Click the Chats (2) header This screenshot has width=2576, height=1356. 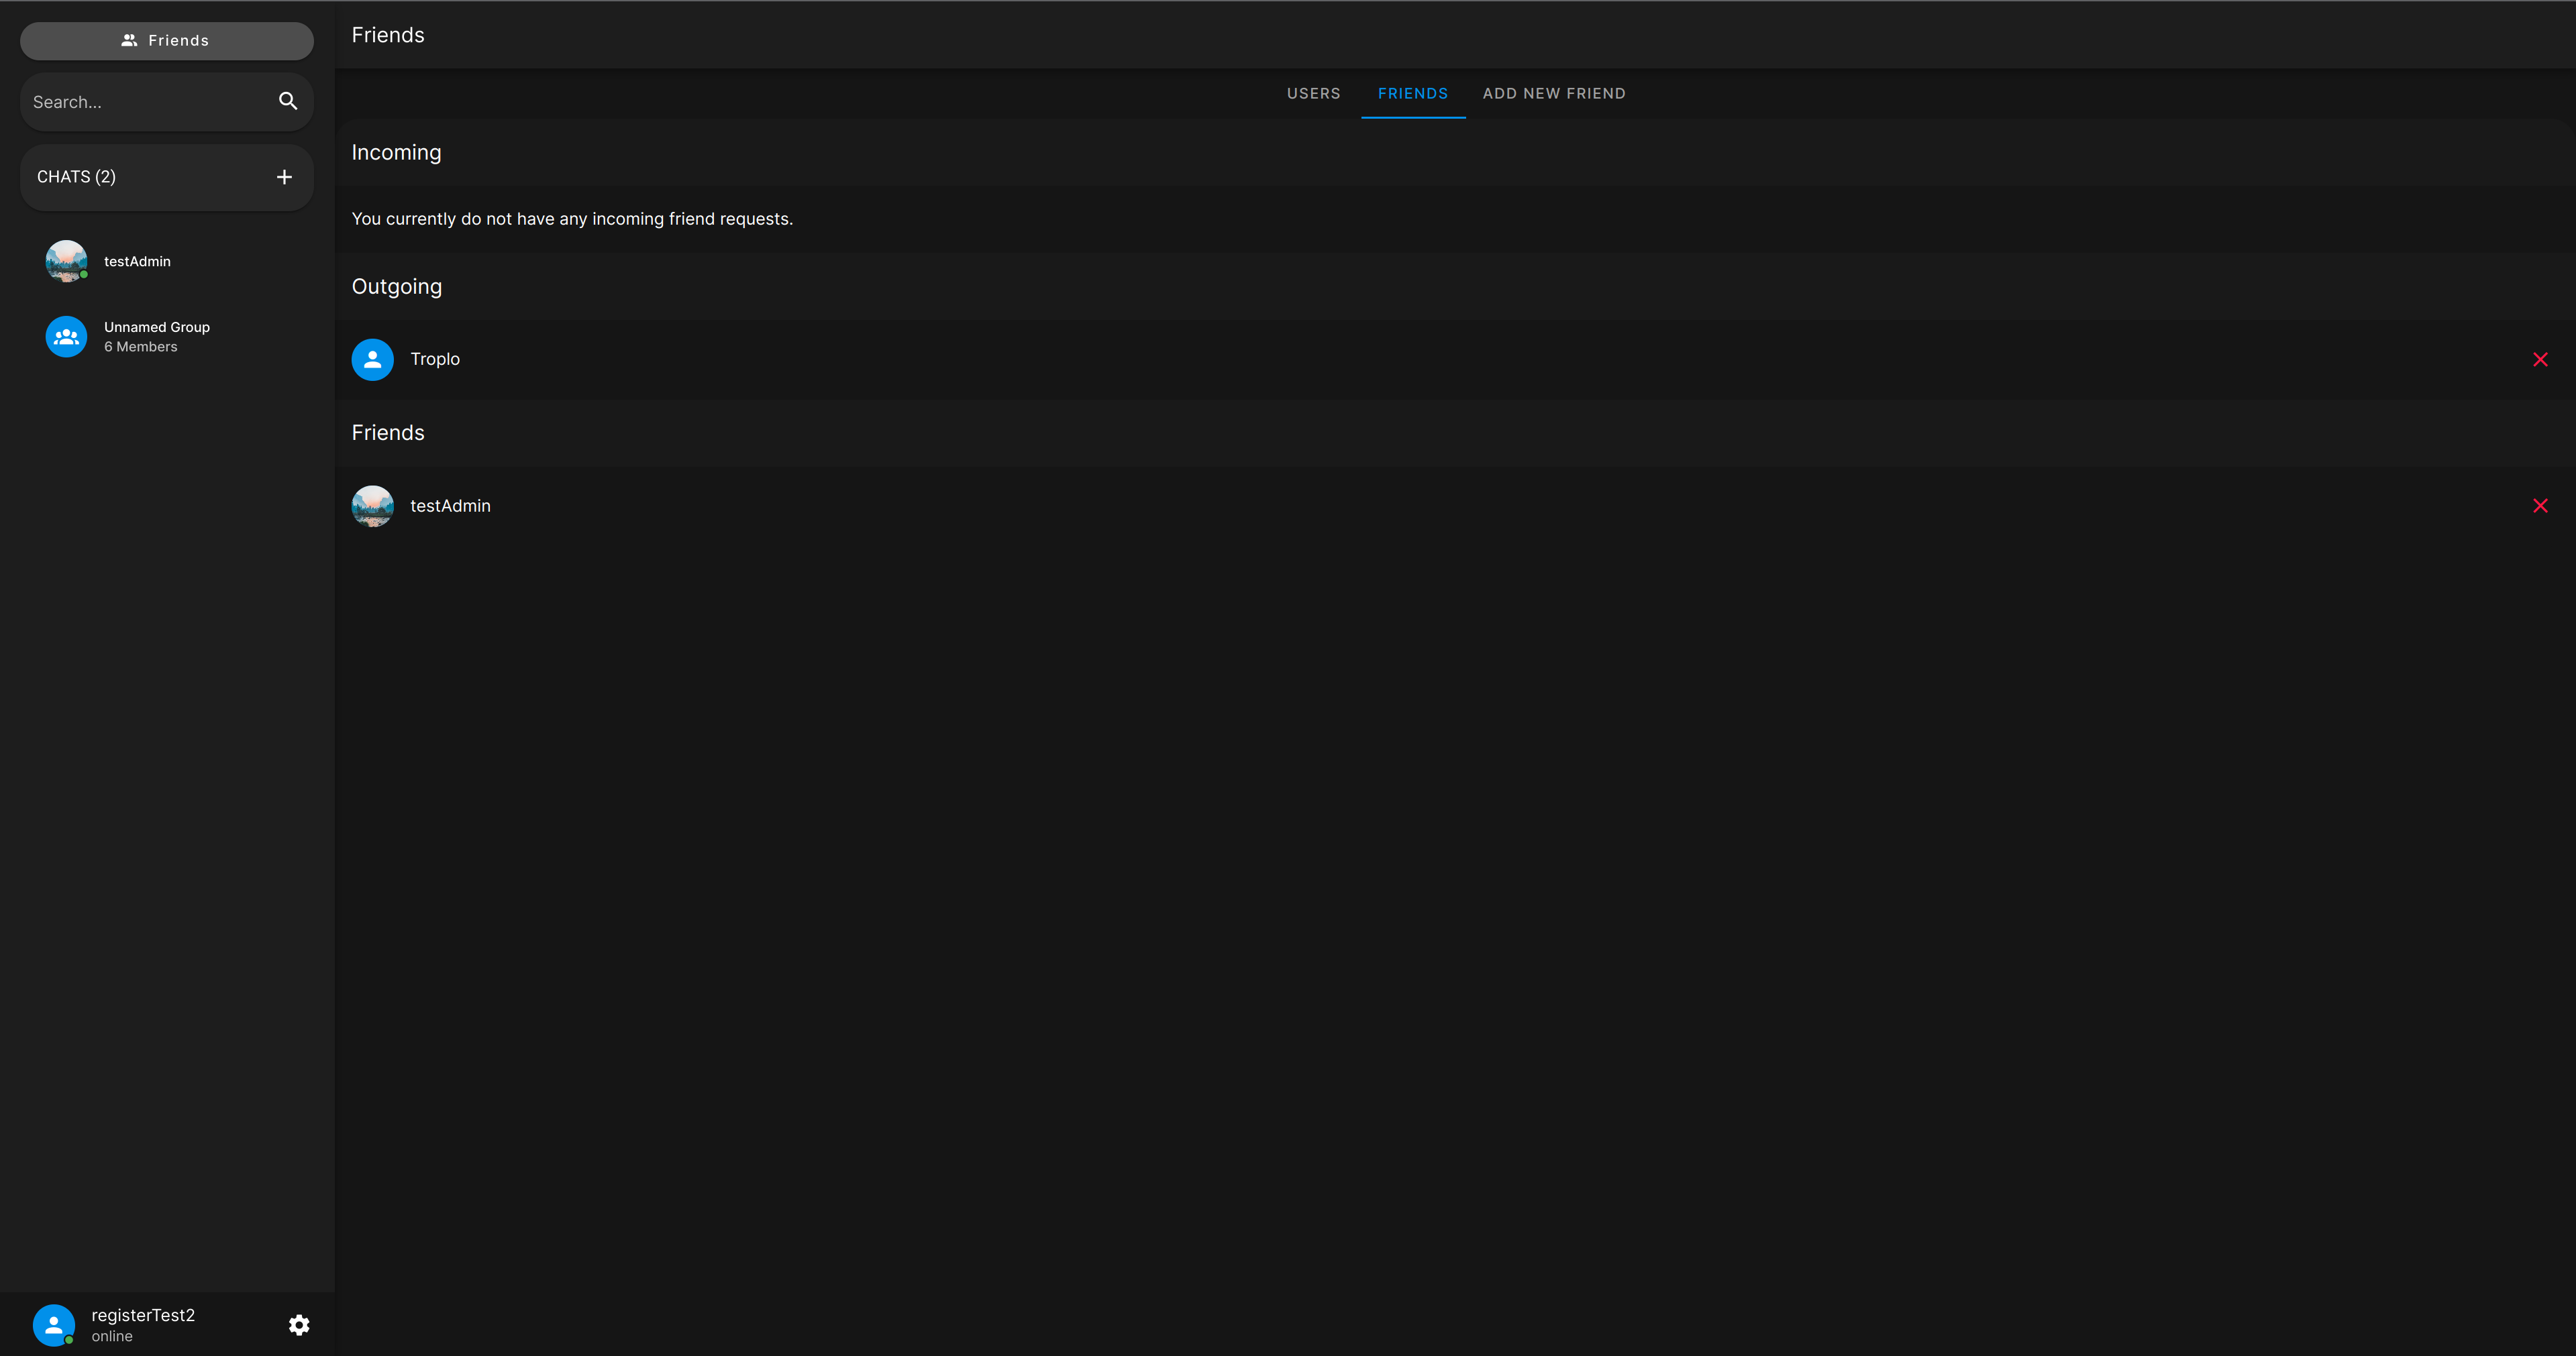point(77,177)
